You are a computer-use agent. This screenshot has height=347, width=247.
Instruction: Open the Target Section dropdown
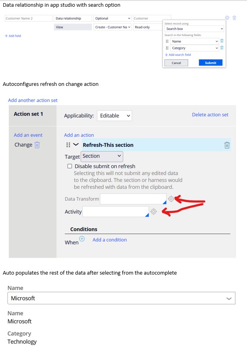coord(102,156)
